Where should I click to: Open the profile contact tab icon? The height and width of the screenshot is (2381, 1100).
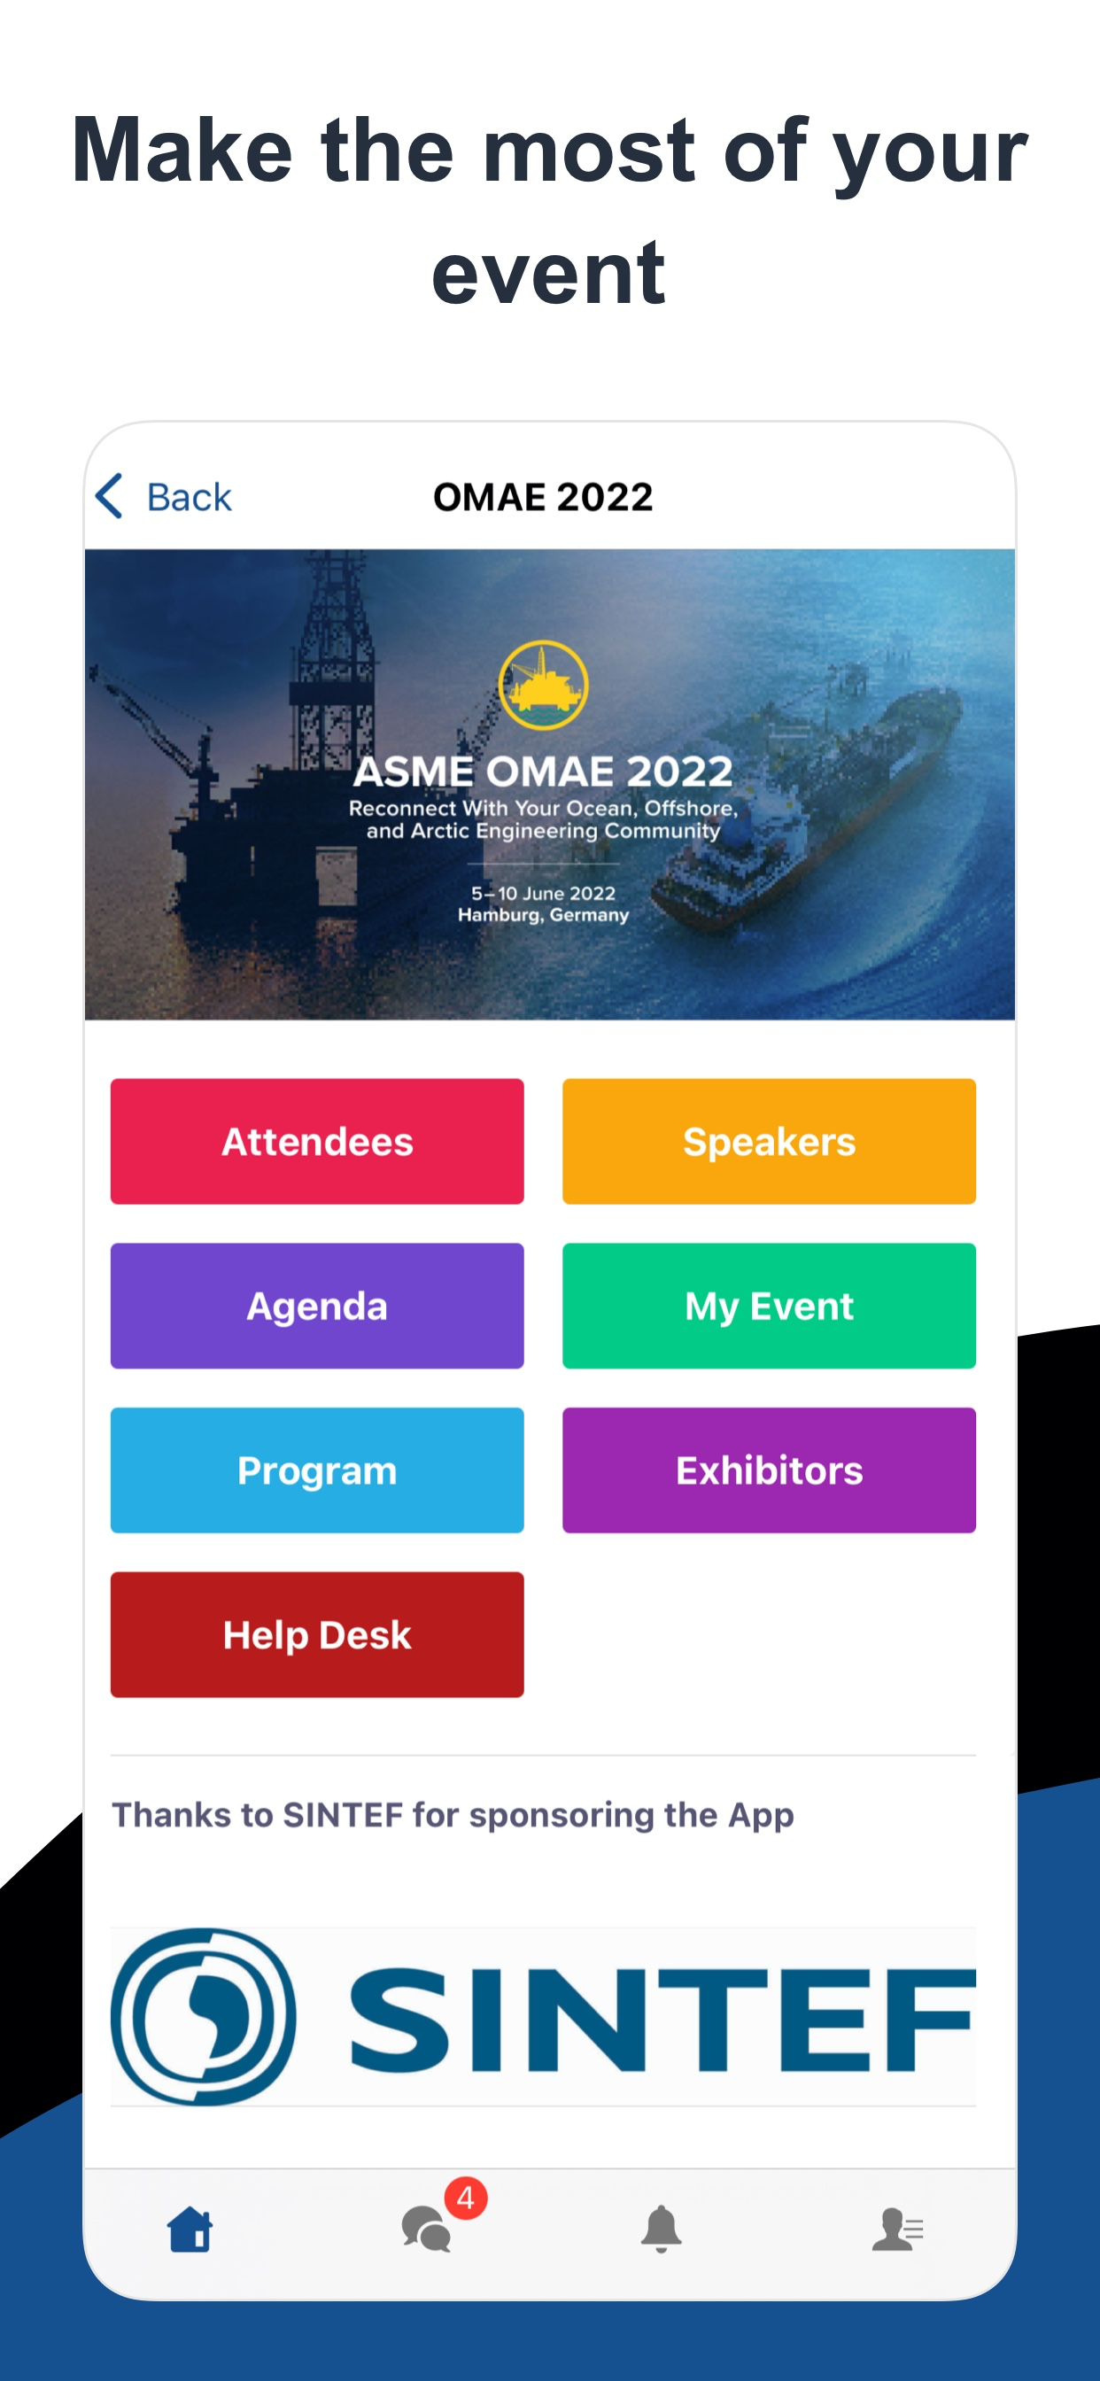tap(897, 2230)
